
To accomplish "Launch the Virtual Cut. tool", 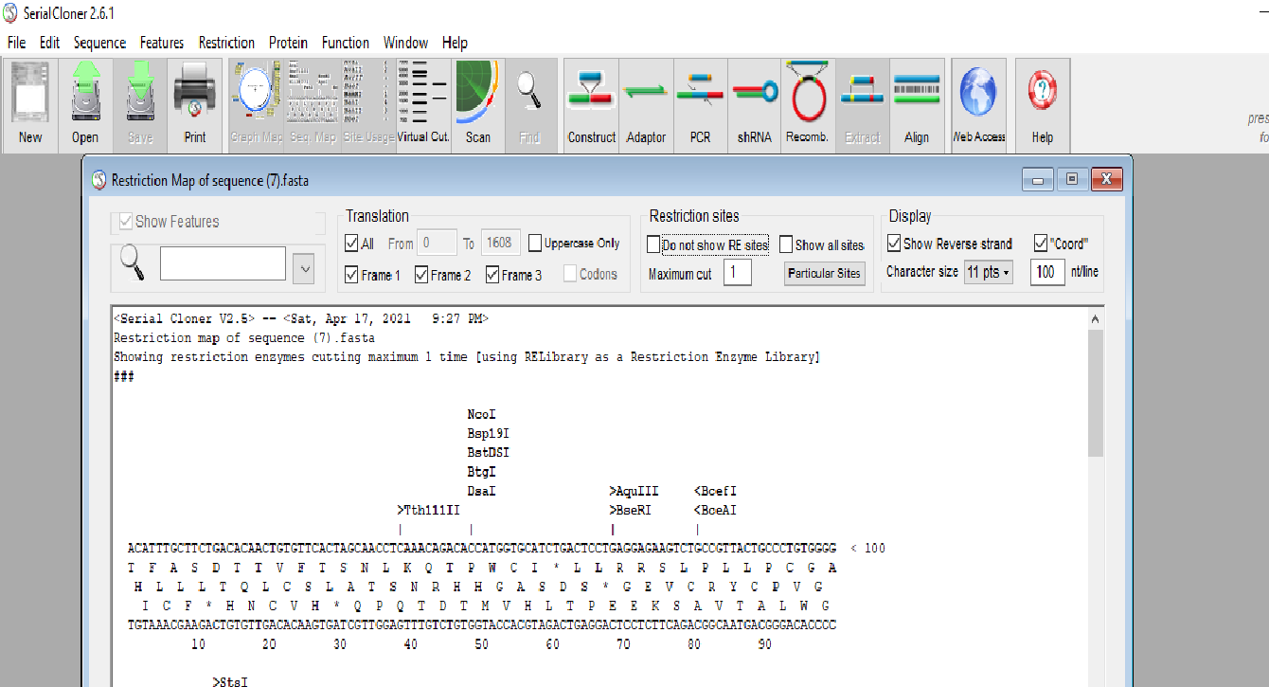I will 423,104.
